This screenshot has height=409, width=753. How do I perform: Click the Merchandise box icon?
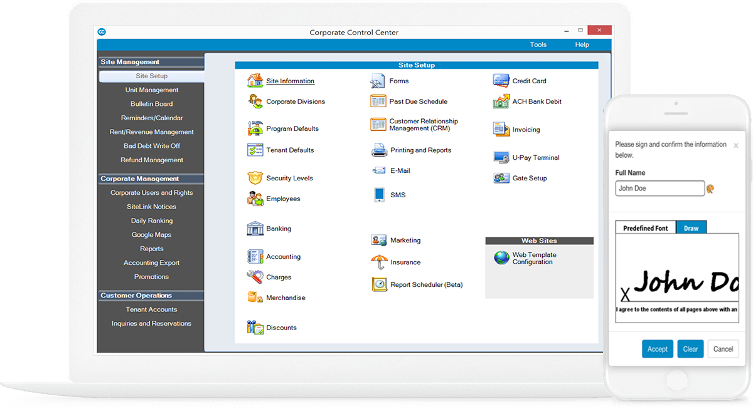(x=255, y=298)
